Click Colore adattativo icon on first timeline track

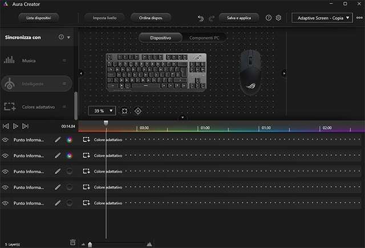86,140
